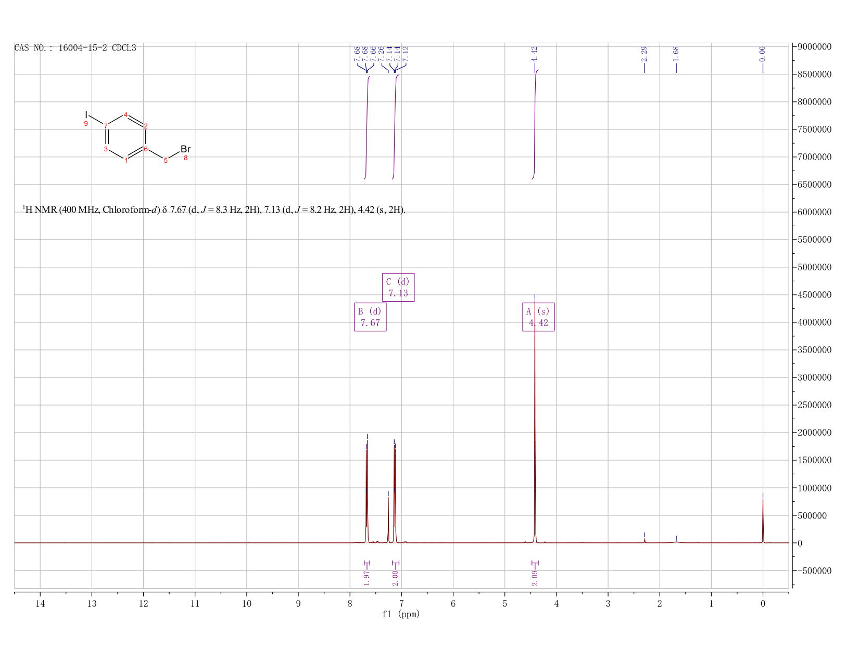Click the Br atom label in the structure
Screen dimensions: 859x663
point(186,149)
